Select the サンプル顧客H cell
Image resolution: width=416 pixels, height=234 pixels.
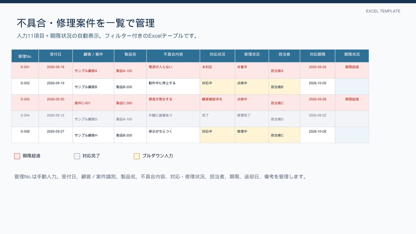tap(93, 135)
